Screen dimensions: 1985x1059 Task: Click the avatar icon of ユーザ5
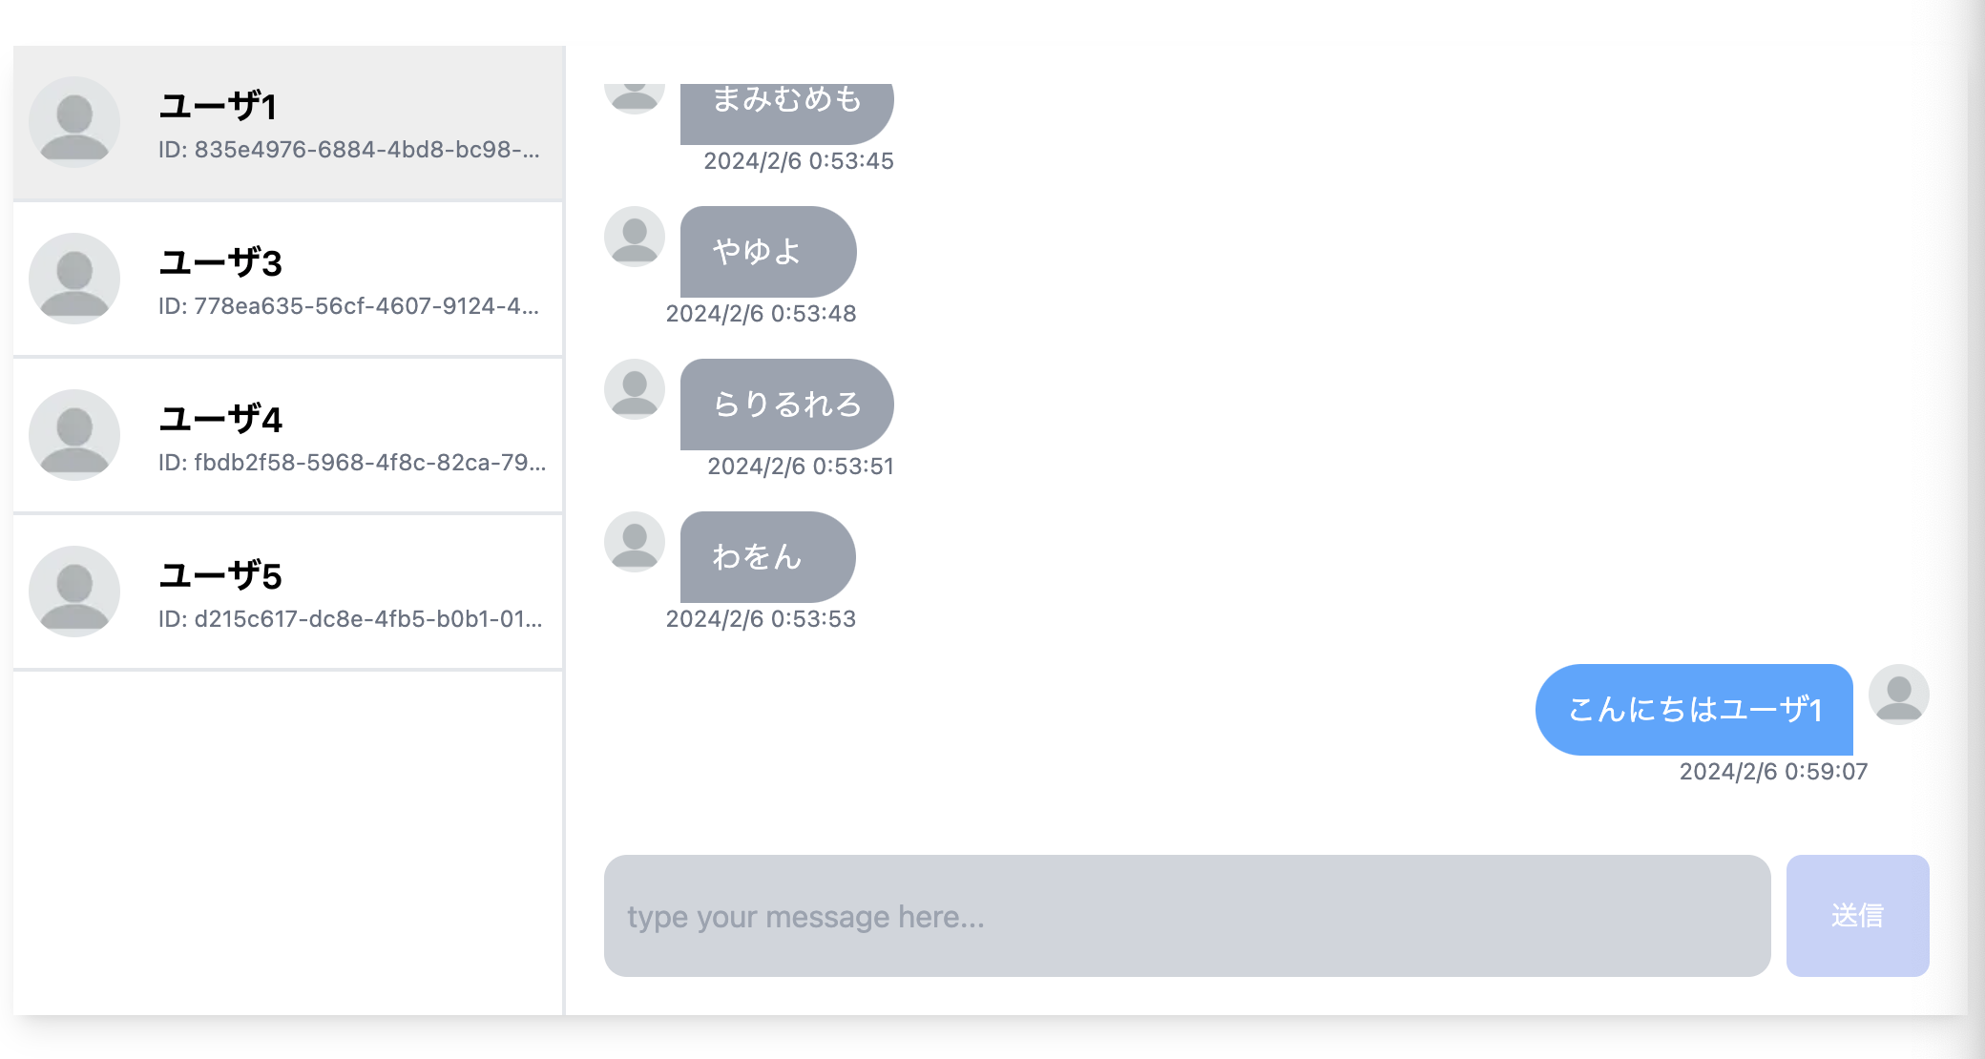(x=74, y=592)
